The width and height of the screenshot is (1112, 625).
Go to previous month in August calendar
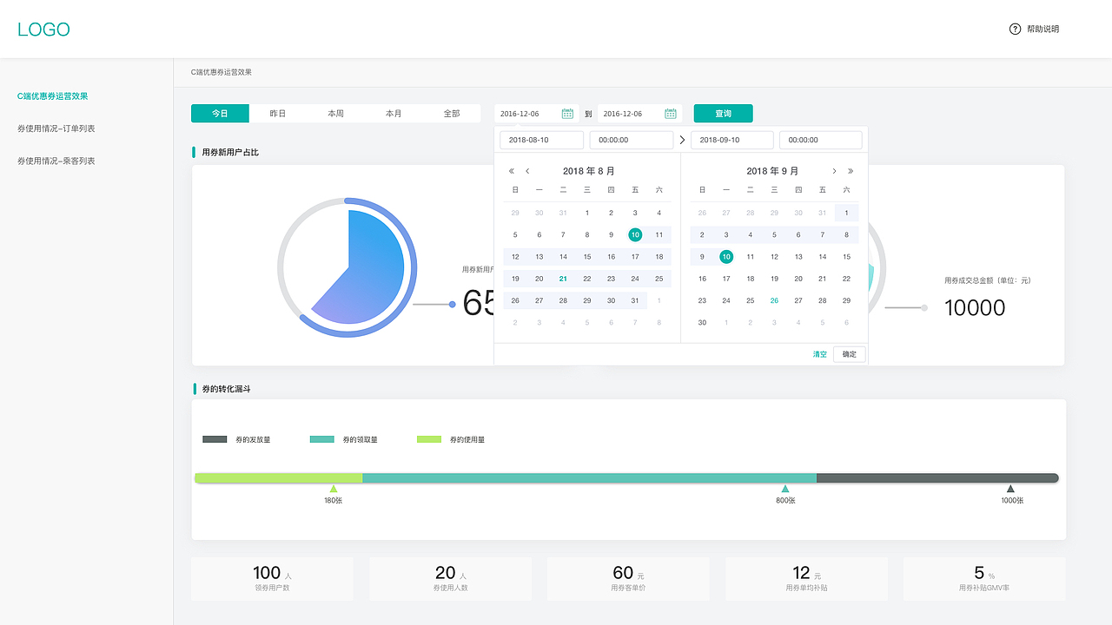(527, 171)
